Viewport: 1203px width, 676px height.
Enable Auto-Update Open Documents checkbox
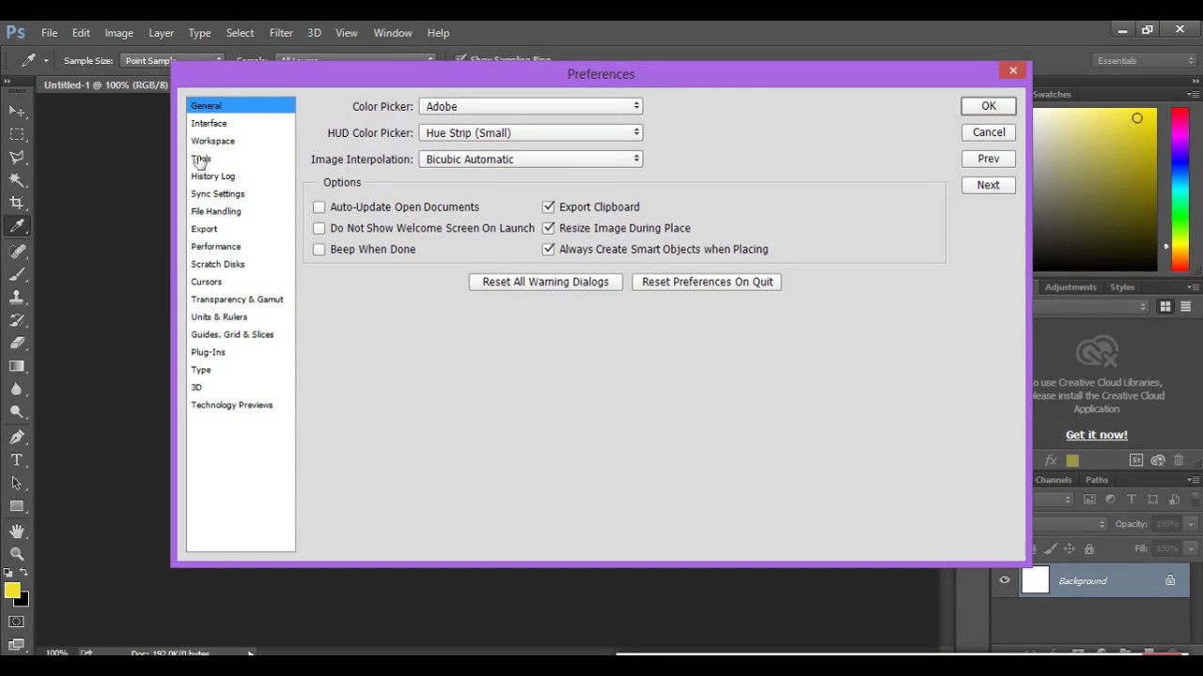pyautogui.click(x=319, y=207)
